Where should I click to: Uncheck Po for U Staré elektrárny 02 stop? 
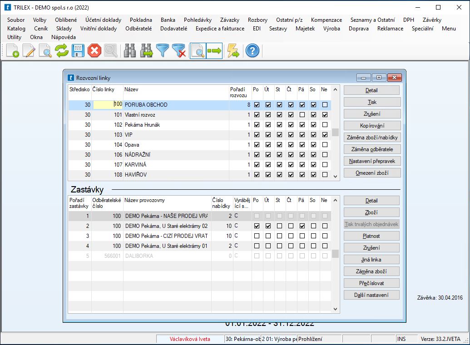coord(257,226)
